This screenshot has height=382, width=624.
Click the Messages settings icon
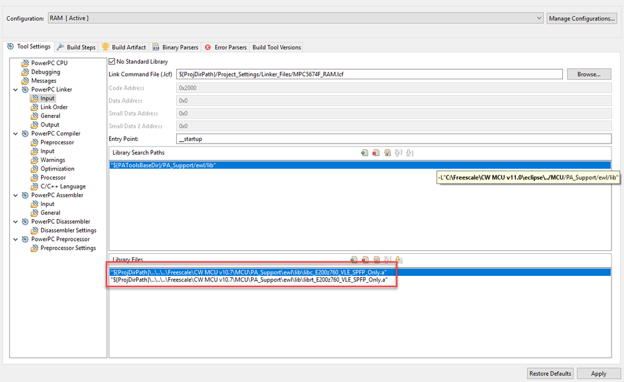pos(26,81)
